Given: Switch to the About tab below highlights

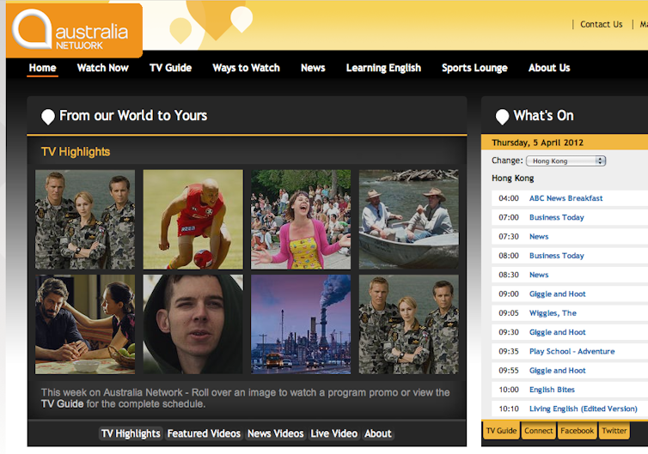Looking at the screenshot, I should [378, 433].
